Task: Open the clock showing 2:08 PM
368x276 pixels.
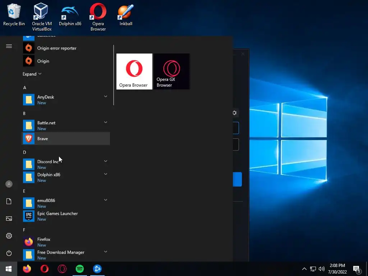Action: click(337, 269)
